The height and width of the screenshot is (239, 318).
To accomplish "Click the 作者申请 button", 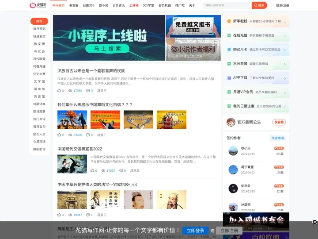I will pos(278,138).
